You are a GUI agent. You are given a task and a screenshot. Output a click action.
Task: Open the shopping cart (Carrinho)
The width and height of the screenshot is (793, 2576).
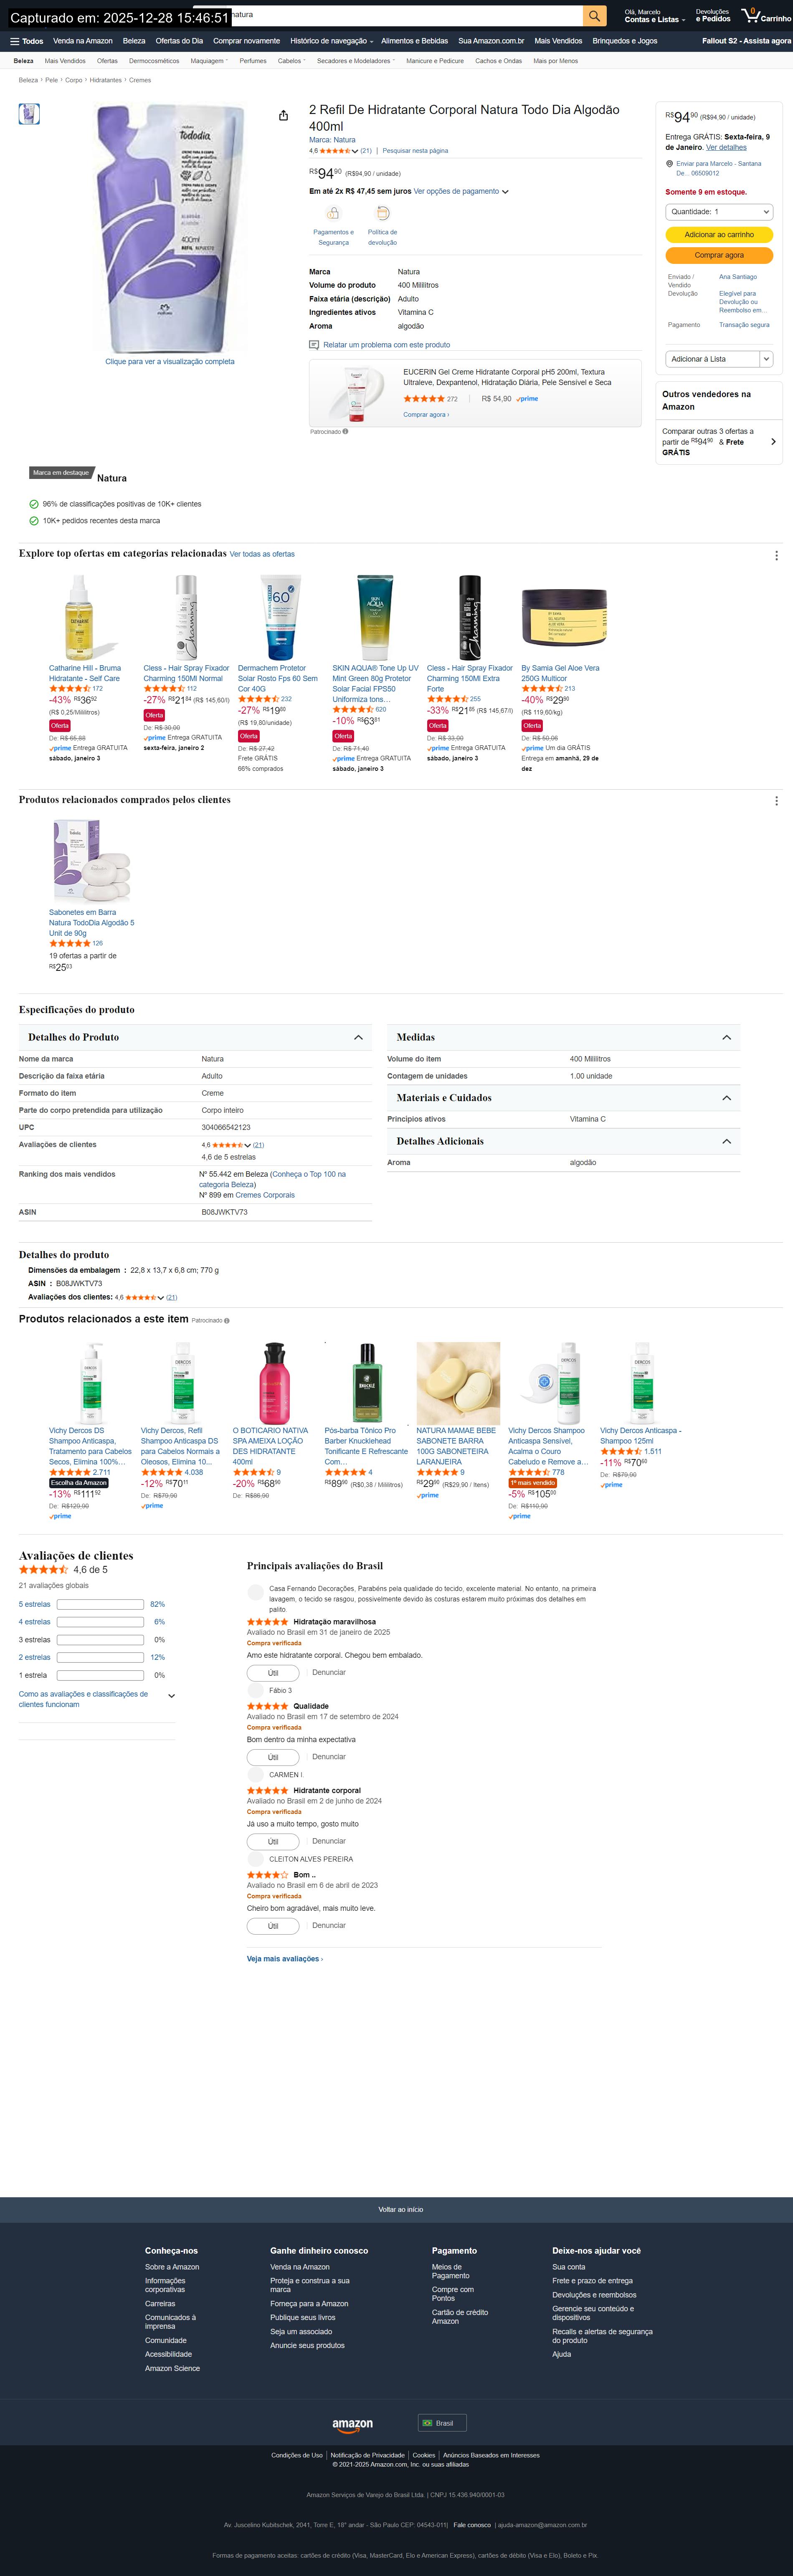coord(766,16)
